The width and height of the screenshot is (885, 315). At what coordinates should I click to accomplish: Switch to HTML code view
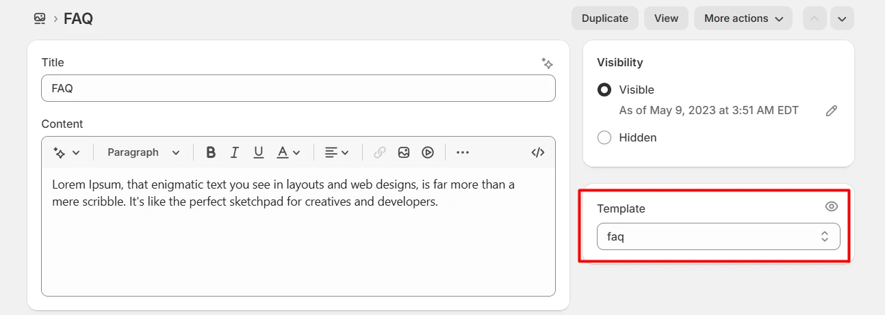pos(538,152)
